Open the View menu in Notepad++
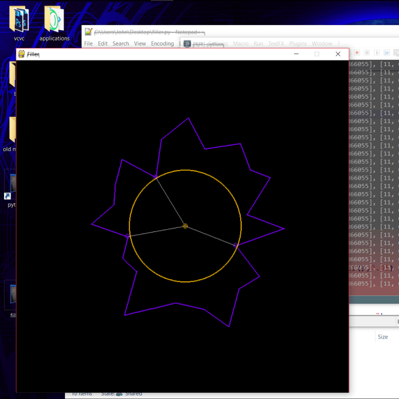399x399 pixels. click(140, 43)
